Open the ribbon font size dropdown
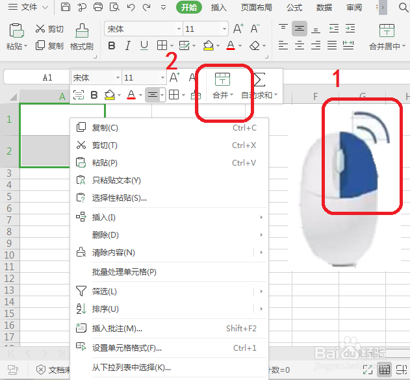The width and height of the screenshot is (410, 380). pos(224,29)
